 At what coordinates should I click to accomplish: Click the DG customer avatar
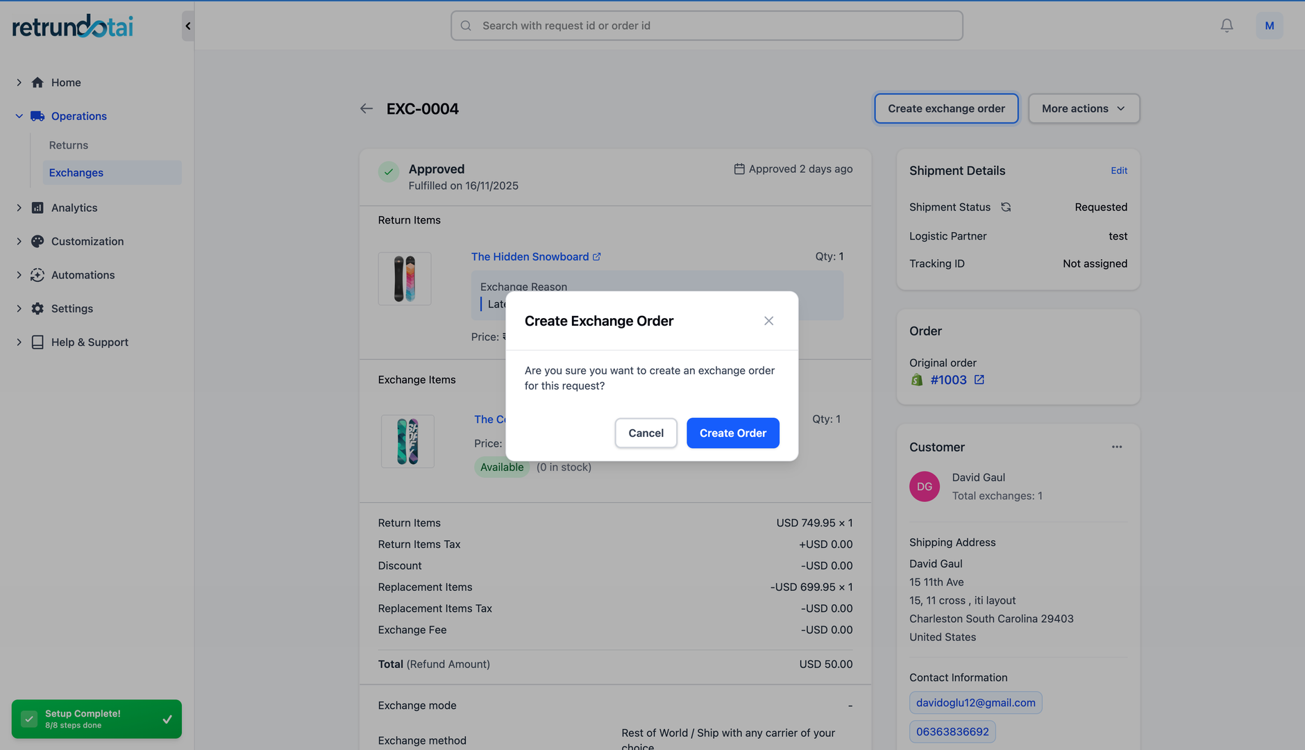925,487
